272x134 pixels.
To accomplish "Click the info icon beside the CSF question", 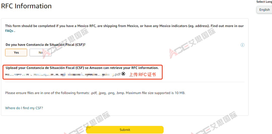I will [x=243, y=45].
